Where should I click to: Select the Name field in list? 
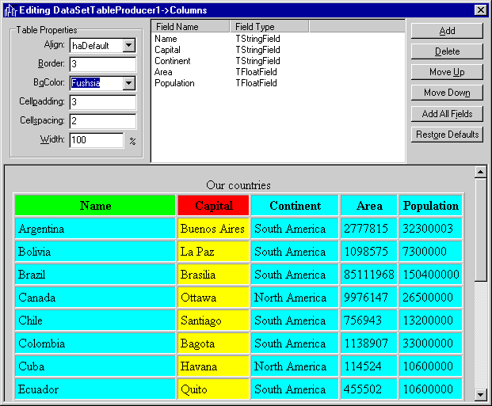click(166, 38)
